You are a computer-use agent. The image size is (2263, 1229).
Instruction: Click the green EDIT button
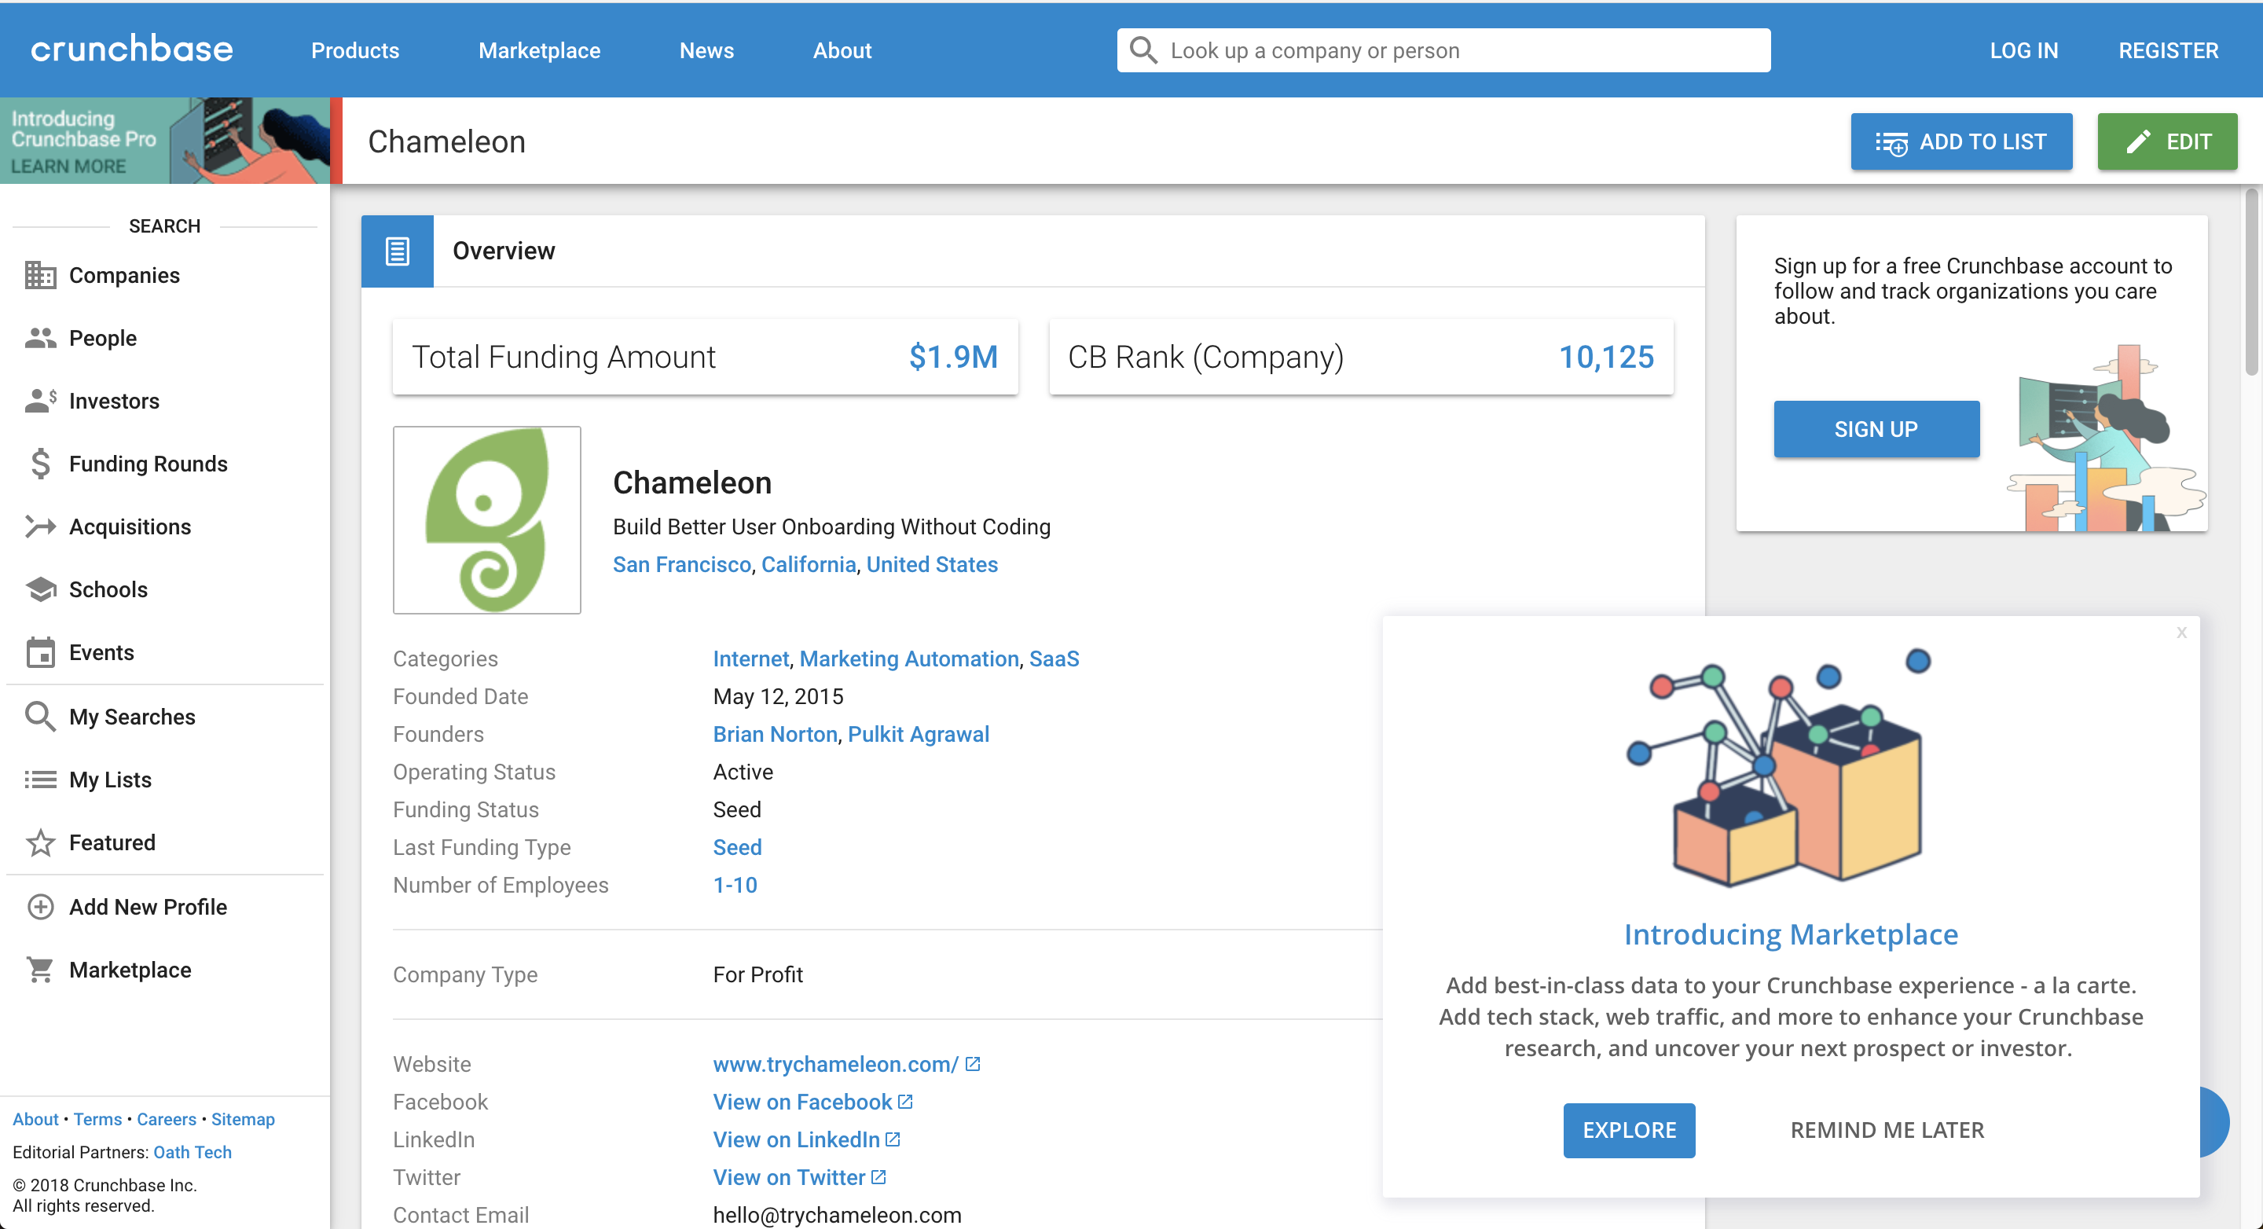click(x=2167, y=141)
